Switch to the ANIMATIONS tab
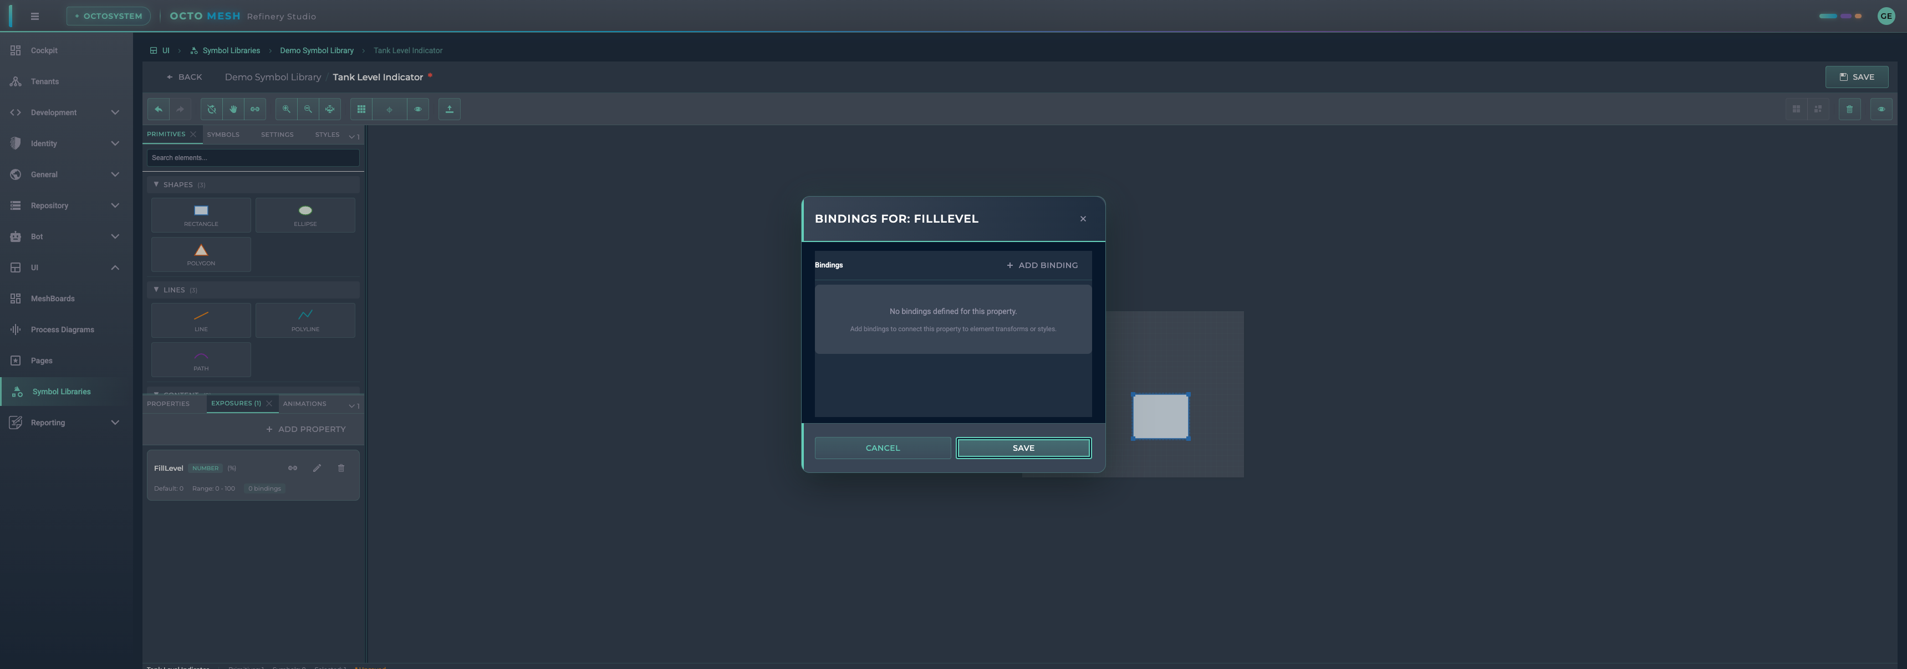The image size is (1907, 669). (x=304, y=404)
